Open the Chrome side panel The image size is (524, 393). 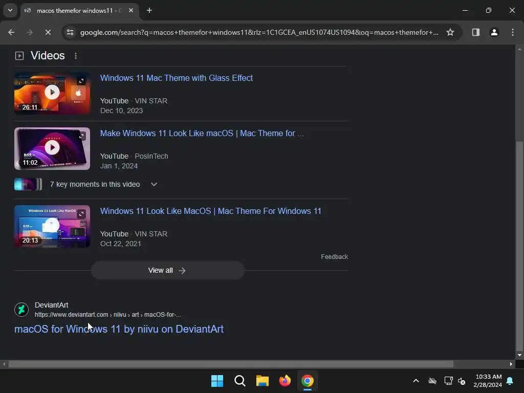click(475, 32)
